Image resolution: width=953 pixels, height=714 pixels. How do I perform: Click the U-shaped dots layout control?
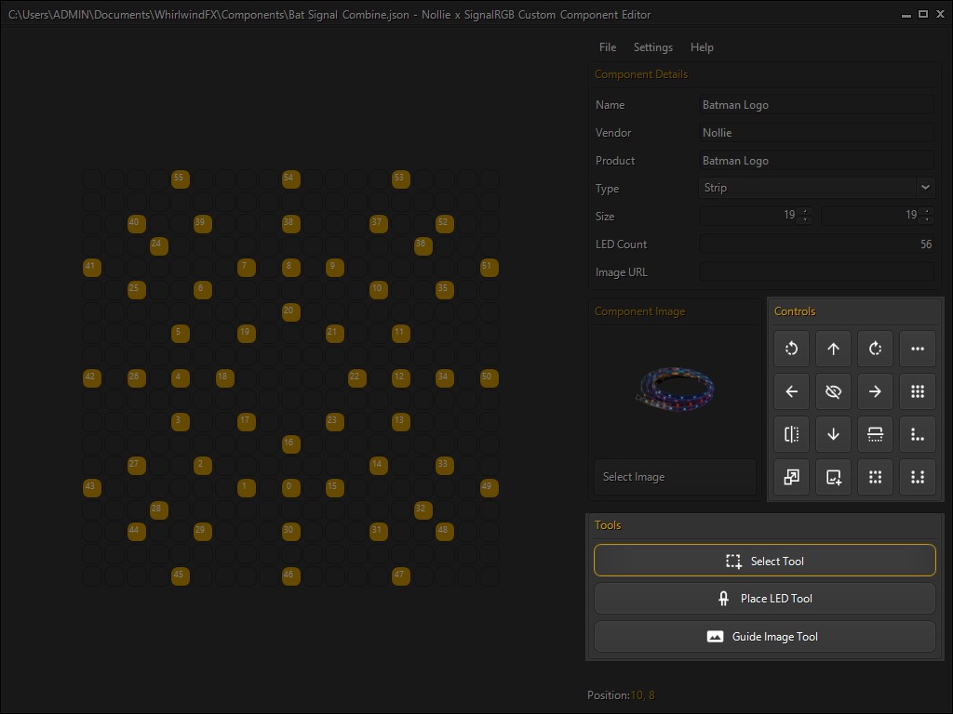click(x=918, y=477)
